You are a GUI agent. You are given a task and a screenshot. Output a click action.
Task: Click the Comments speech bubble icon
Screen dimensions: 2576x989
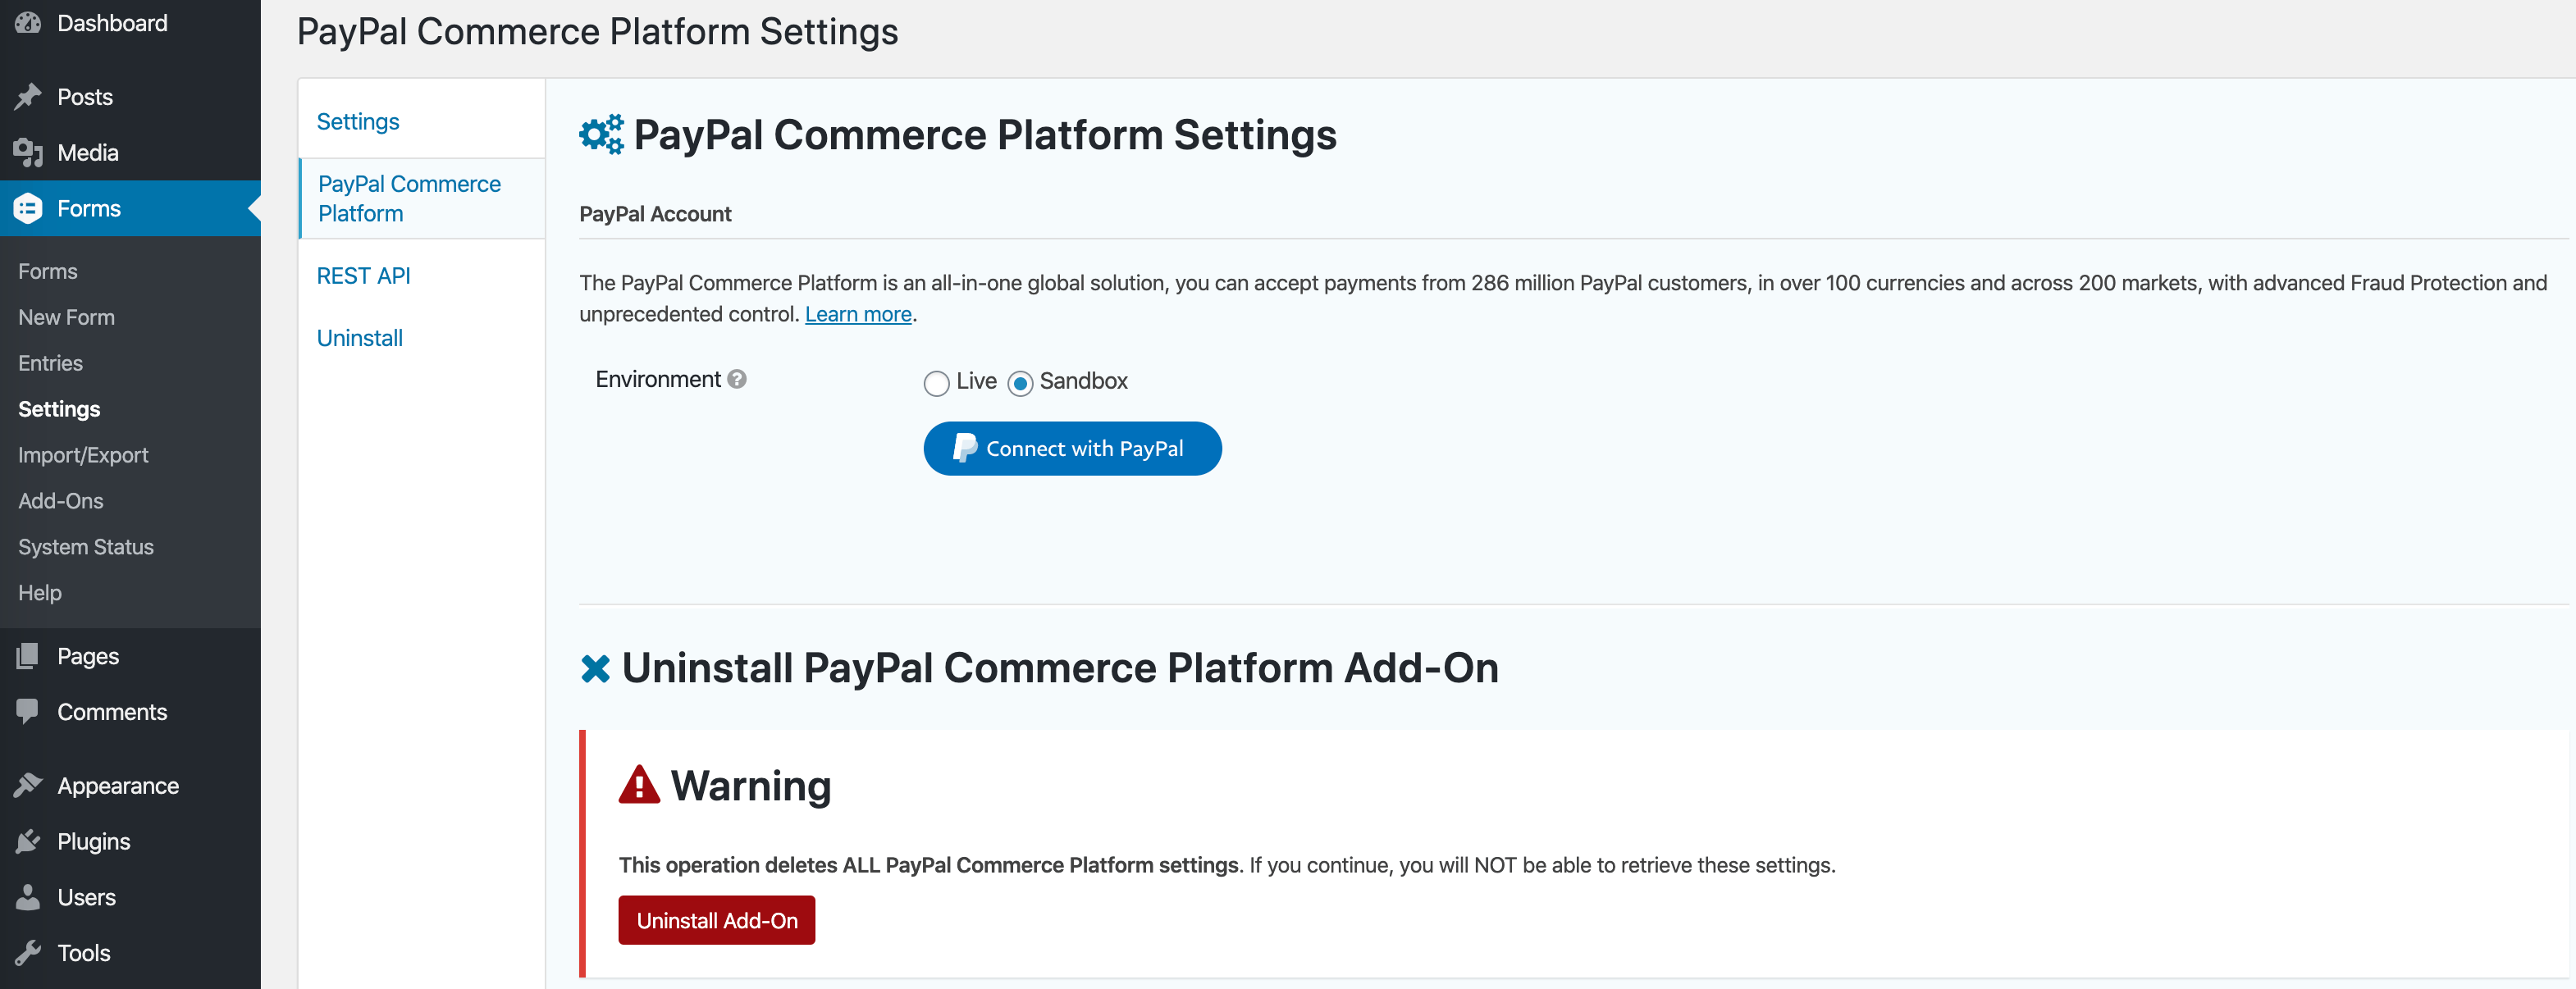[28, 712]
